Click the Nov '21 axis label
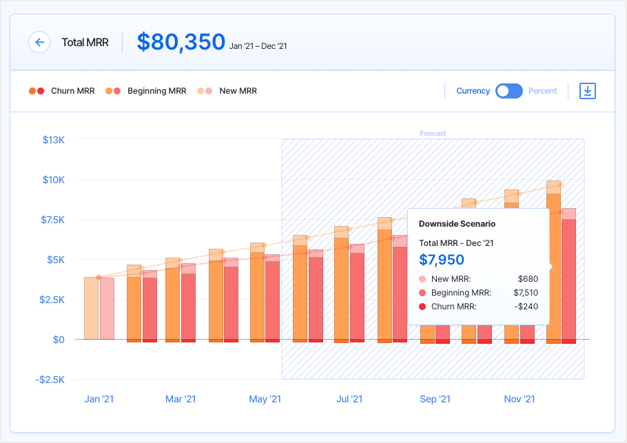Screen dimensions: 627x443 pyautogui.click(x=520, y=399)
